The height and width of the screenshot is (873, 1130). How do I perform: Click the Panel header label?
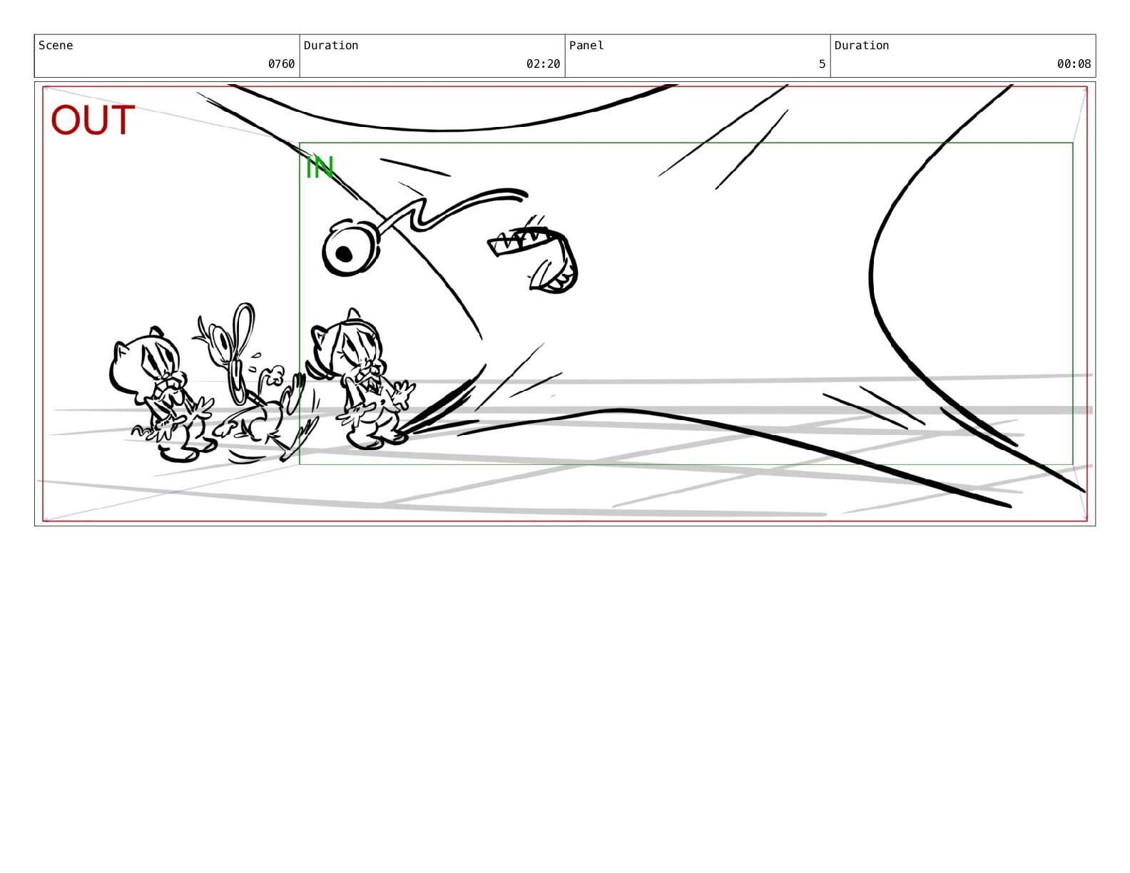tap(586, 46)
